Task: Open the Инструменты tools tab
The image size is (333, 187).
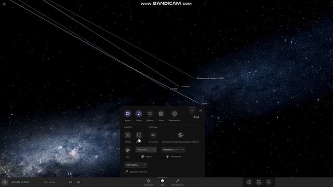Action: (x=177, y=182)
